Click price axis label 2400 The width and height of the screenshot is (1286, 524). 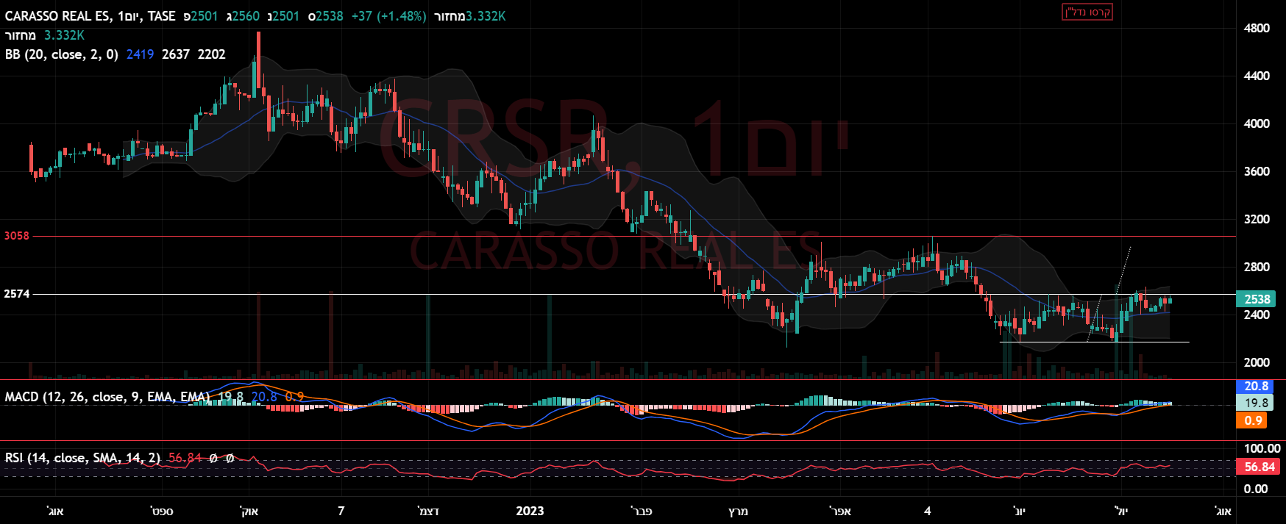pos(1257,315)
